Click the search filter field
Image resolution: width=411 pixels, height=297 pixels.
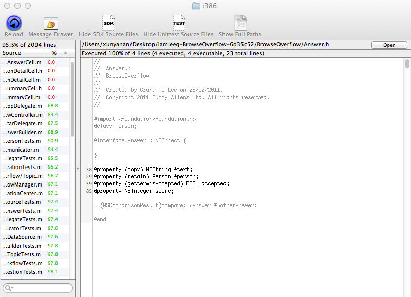coord(38,288)
